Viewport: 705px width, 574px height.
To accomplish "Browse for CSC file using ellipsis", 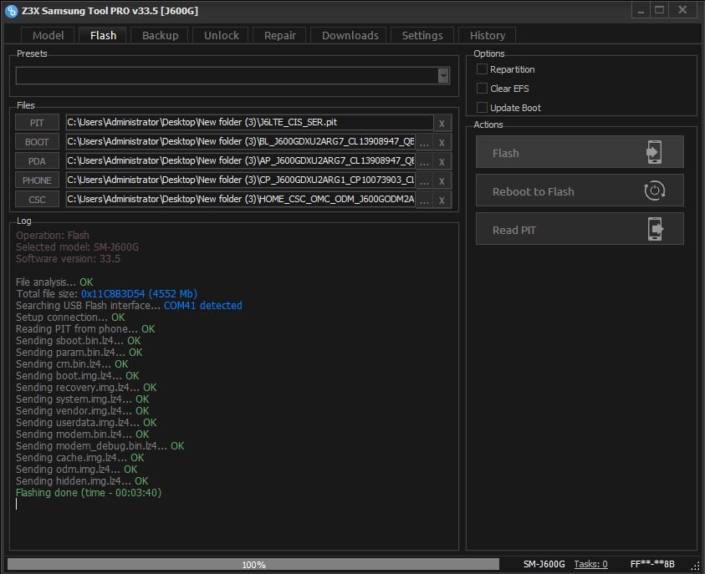I will [x=424, y=201].
